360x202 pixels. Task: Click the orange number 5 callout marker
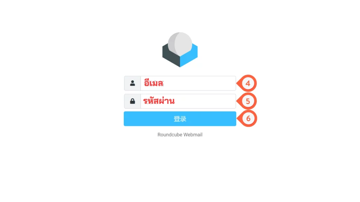click(247, 101)
